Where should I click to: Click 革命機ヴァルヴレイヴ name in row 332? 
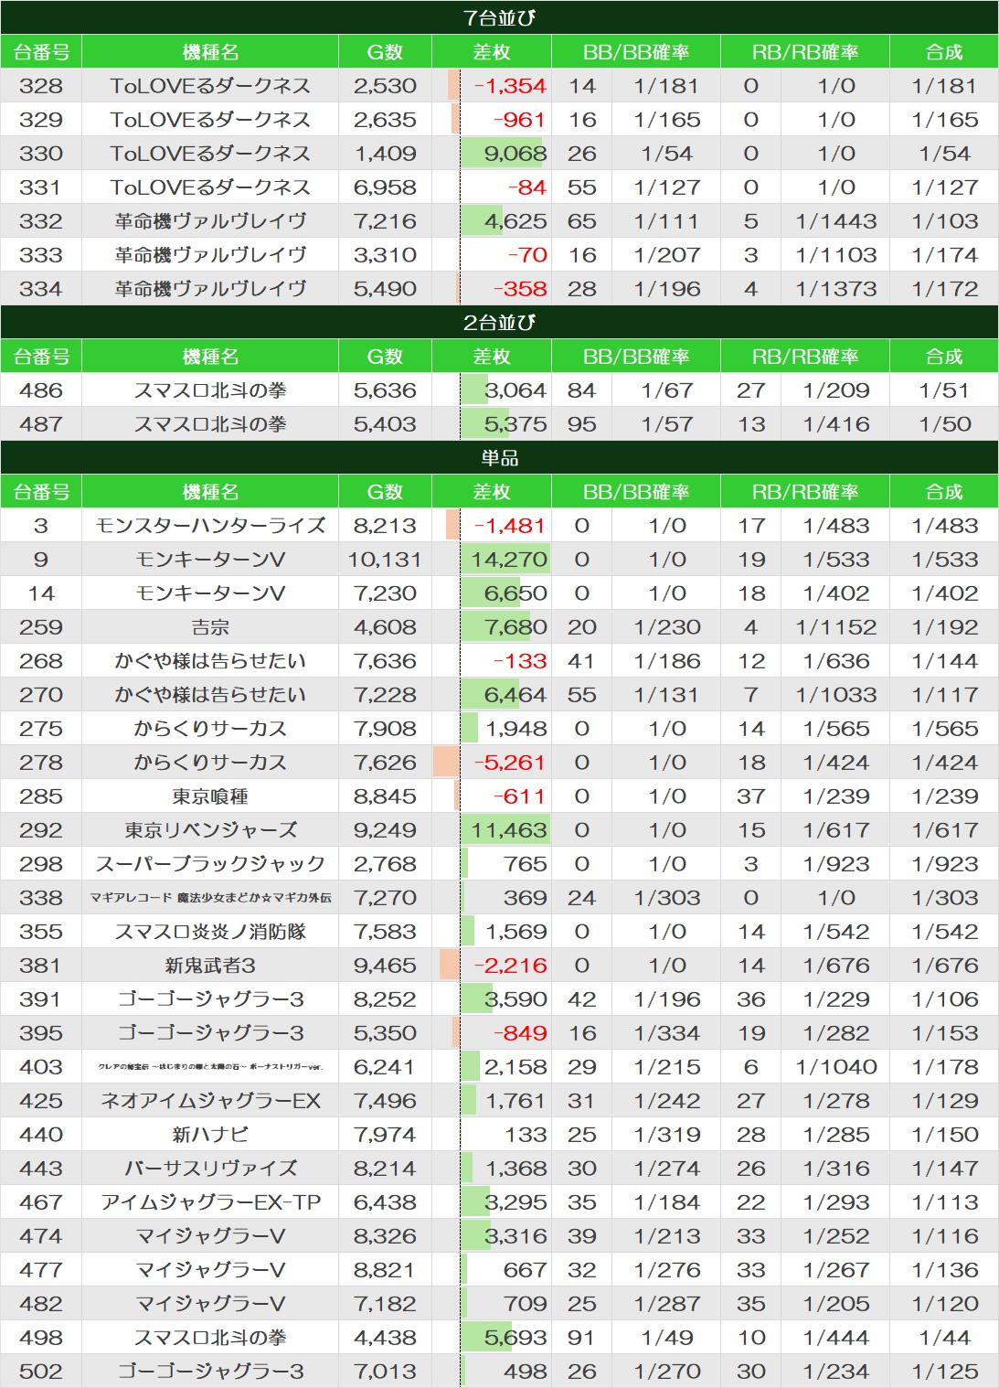pos(210,221)
